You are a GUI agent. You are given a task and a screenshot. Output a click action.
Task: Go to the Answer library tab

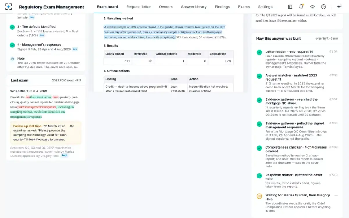click(194, 7)
